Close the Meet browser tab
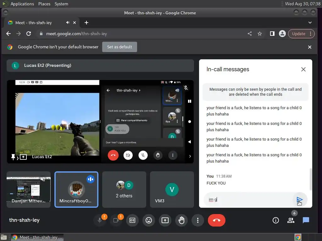The height and width of the screenshot is (241, 322). [75, 23]
